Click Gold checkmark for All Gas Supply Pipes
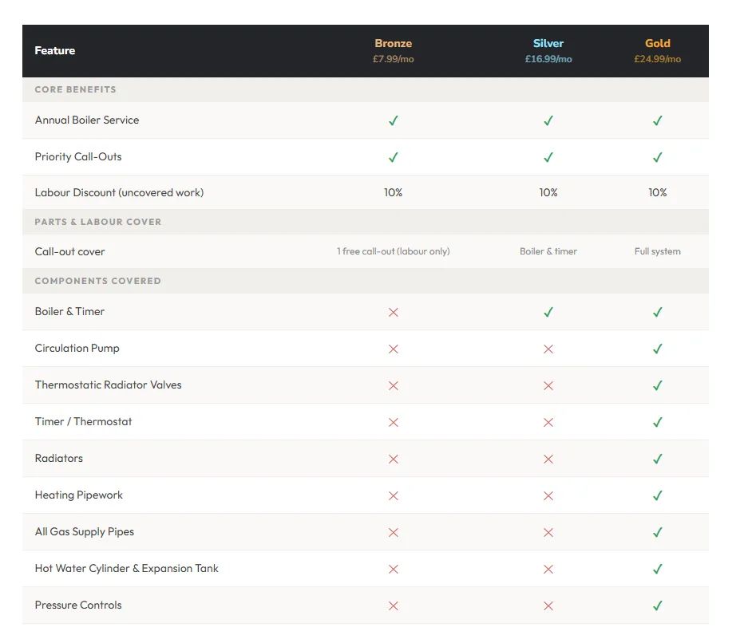 tap(657, 532)
